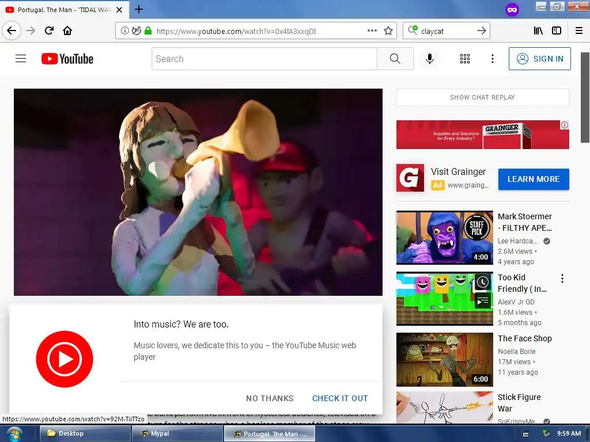
Task: Click the 9:59 AM system clock
Action: tap(569, 433)
